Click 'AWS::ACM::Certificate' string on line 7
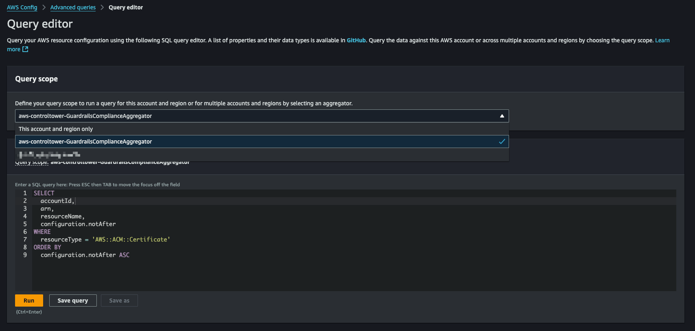The image size is (695, 331). click(x=131, y=240)
